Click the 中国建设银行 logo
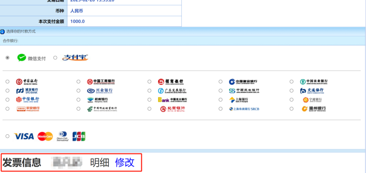The image size is (366, 173). [x=242, y=82]
